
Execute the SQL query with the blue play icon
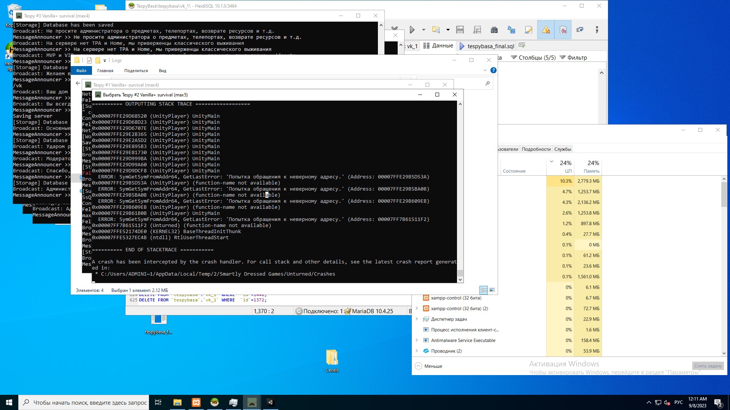click(412, 30)
